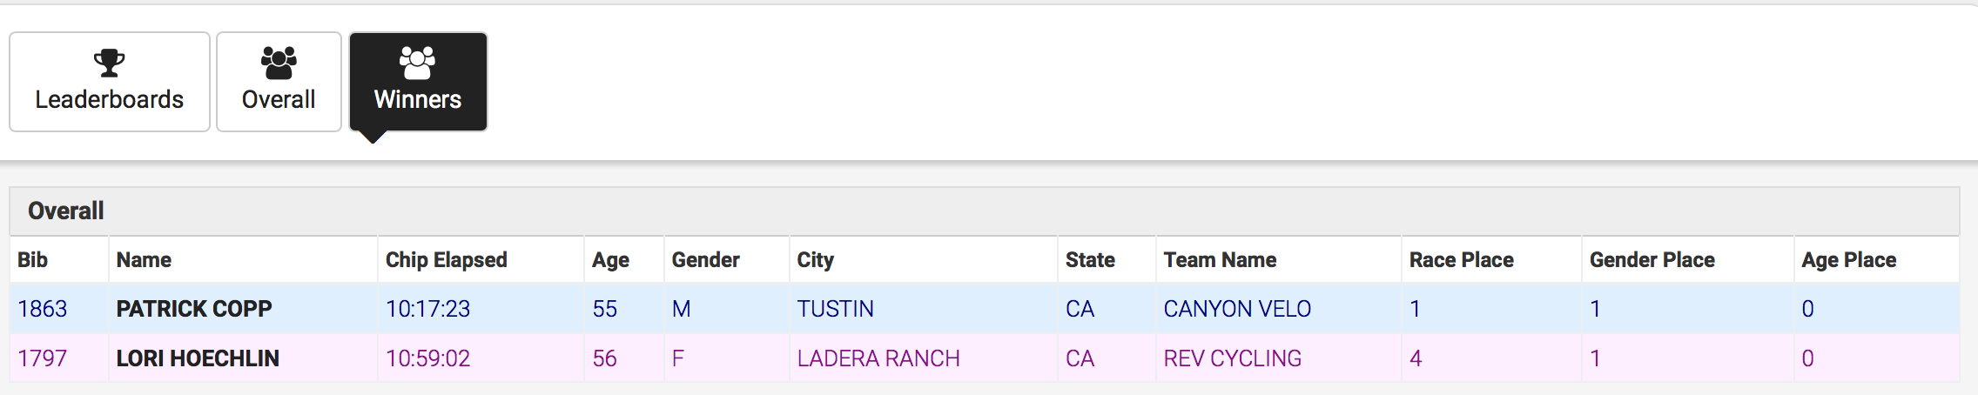Click the Winners group icon

[418, 63]
